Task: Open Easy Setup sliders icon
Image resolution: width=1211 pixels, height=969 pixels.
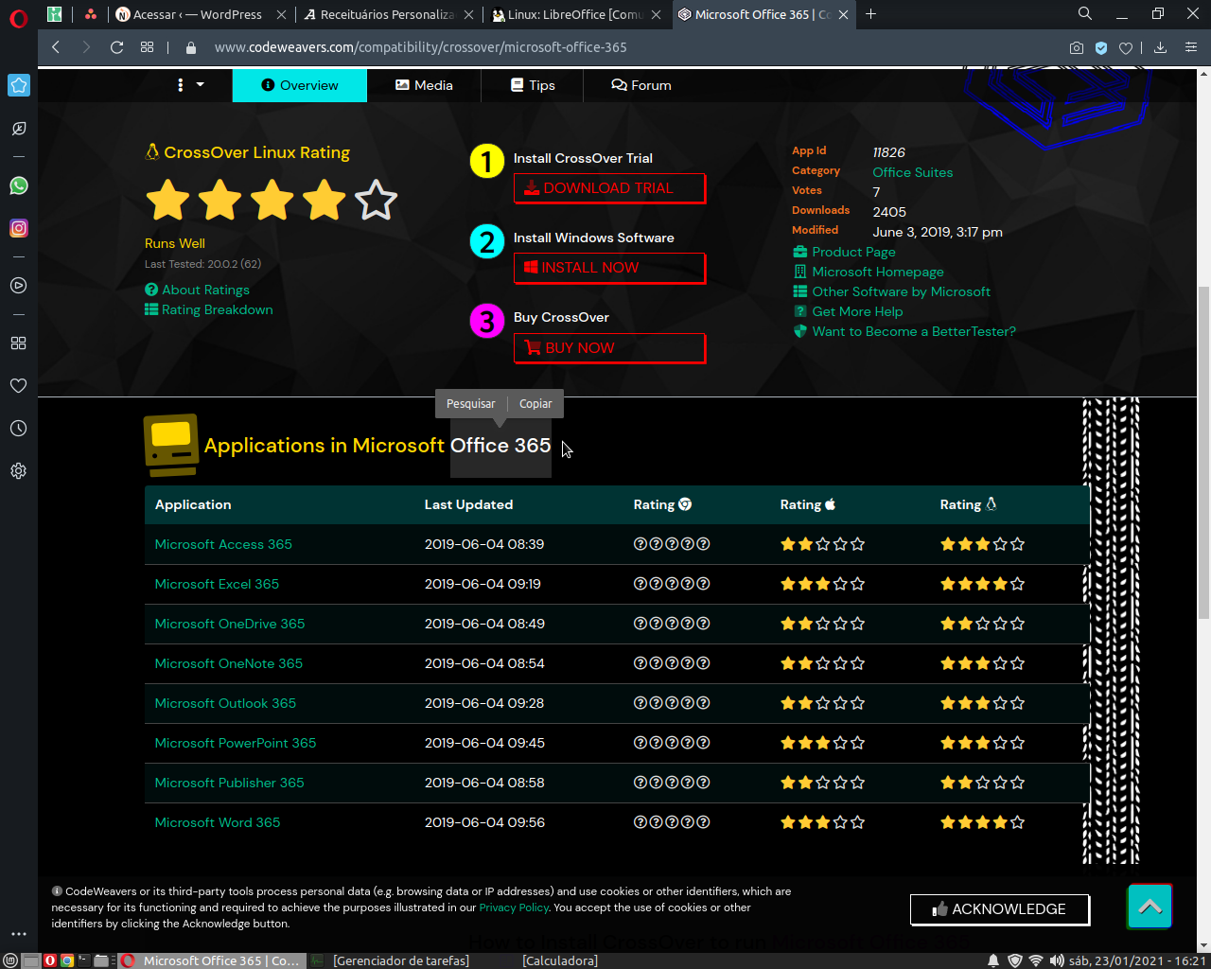Action: click(1191, 47)
